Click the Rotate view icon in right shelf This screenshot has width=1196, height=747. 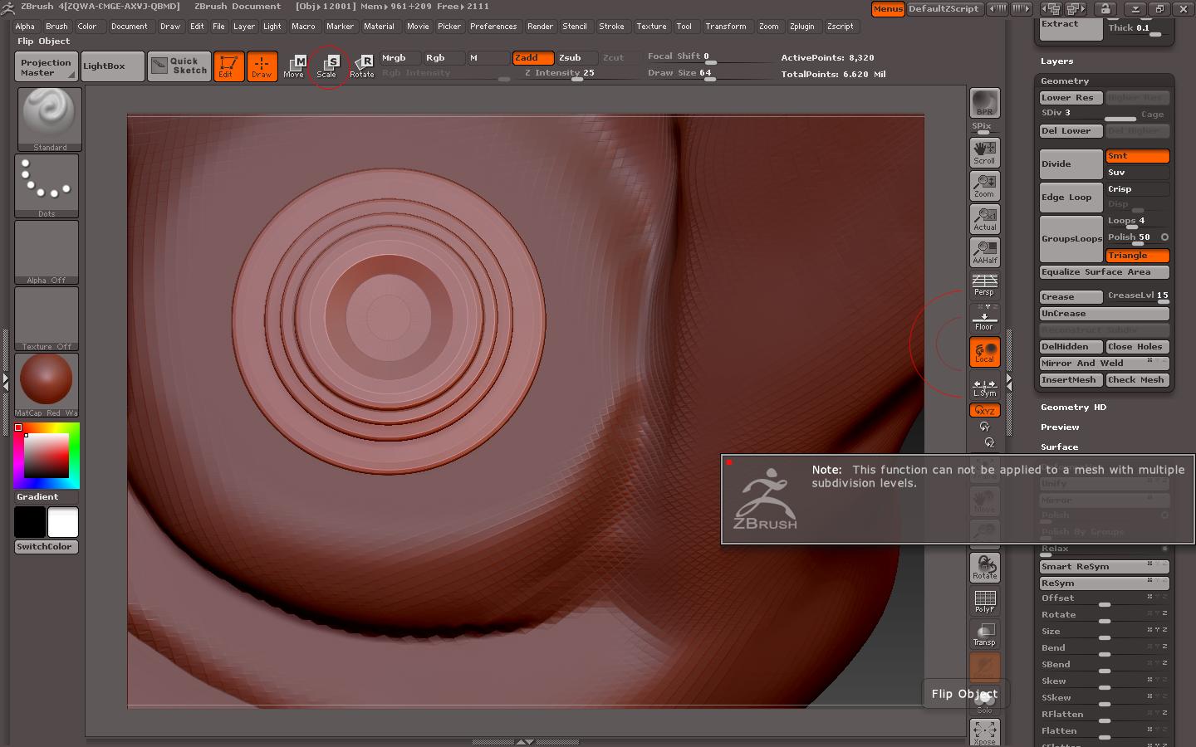coord(985,568)
